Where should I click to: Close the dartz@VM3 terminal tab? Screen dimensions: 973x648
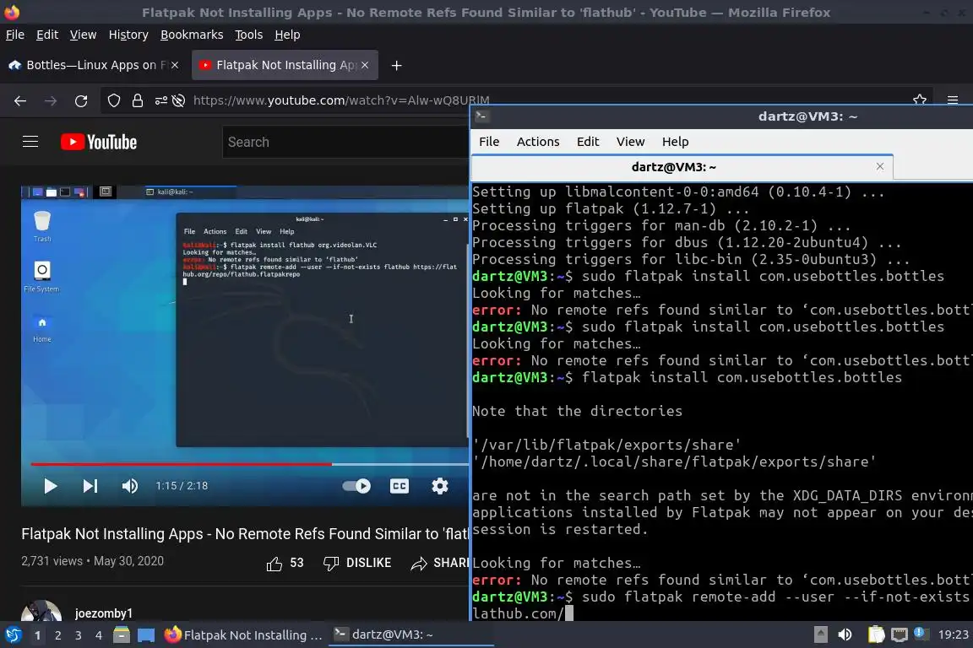[x=880, y=166]
